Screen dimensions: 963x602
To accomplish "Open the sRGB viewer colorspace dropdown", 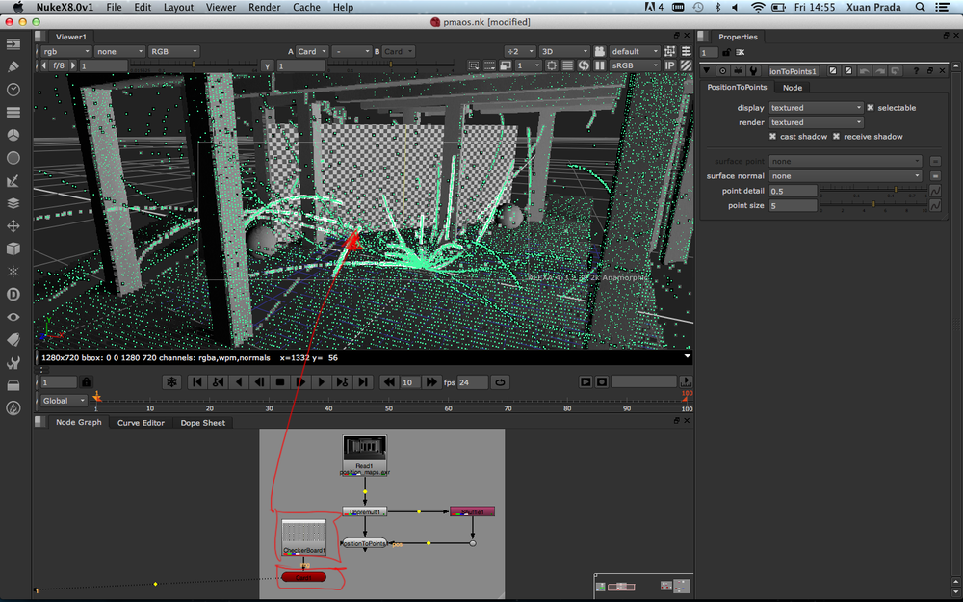I will pyautogui.click(x=633, y=65).
